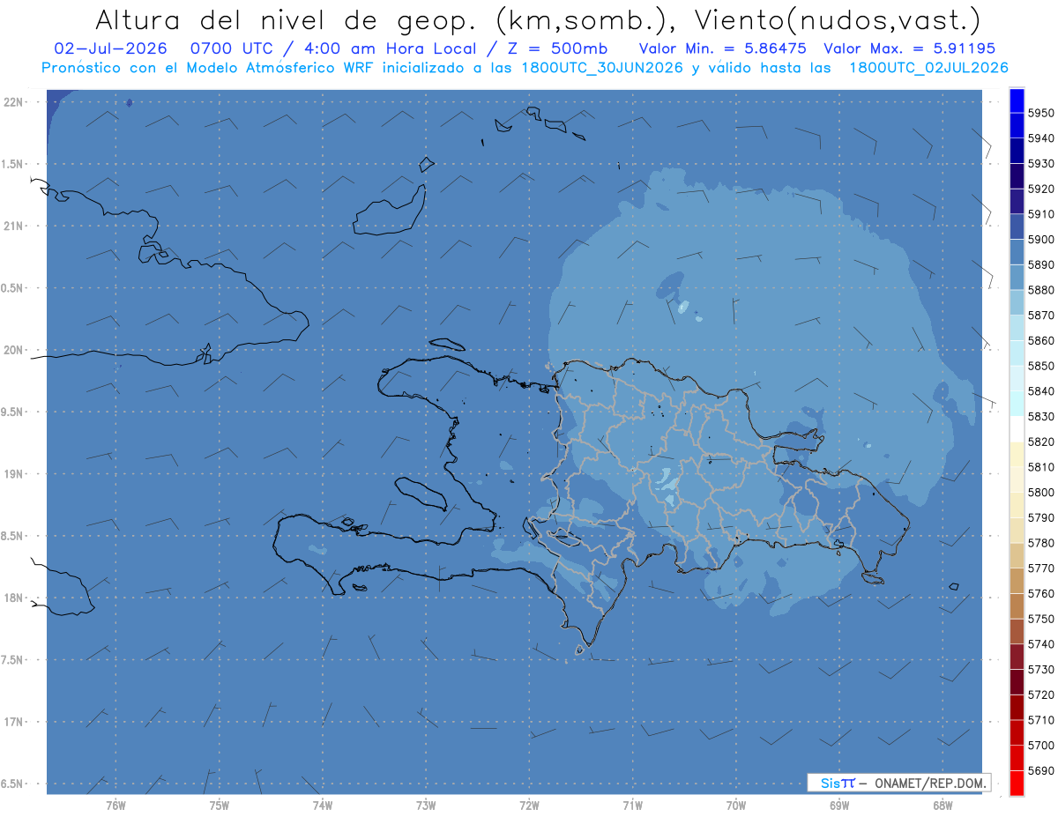1058x817 pixels.
Task: Click the '8.5N' latitude label
Action: [x=12, y=536]
